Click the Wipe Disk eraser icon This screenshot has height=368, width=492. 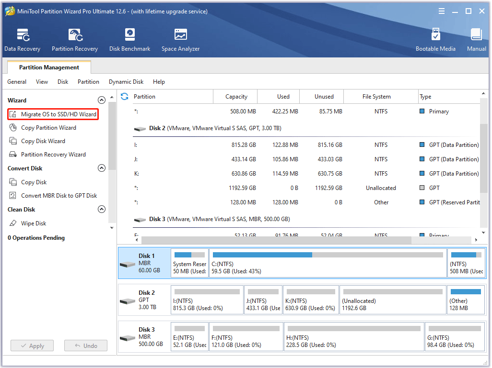tap(13, 223)
